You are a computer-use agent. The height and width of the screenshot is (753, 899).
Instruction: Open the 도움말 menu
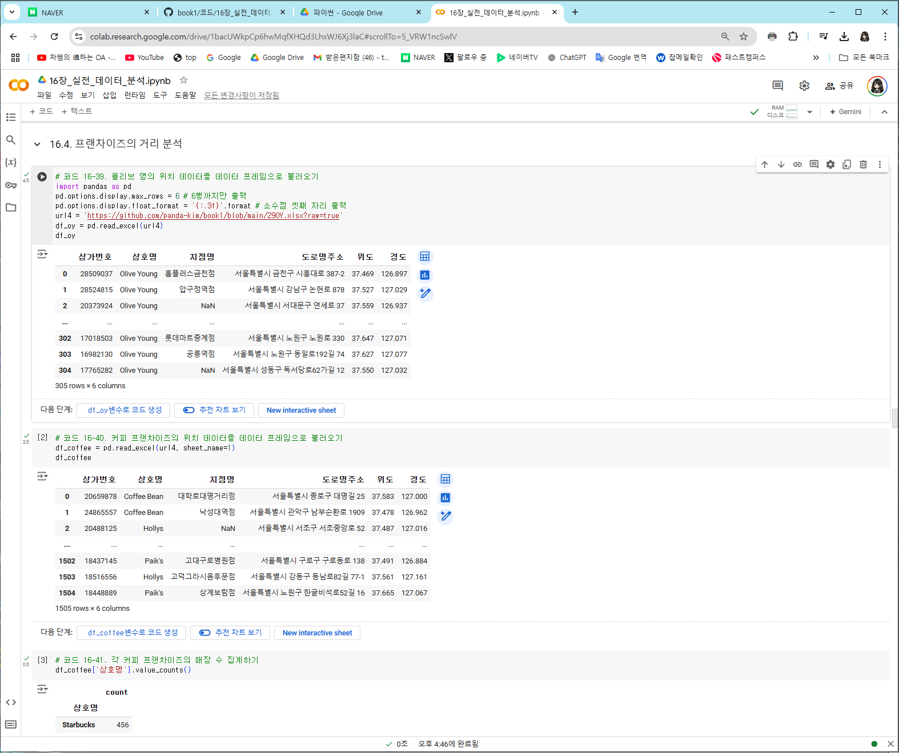click(186, 95)
